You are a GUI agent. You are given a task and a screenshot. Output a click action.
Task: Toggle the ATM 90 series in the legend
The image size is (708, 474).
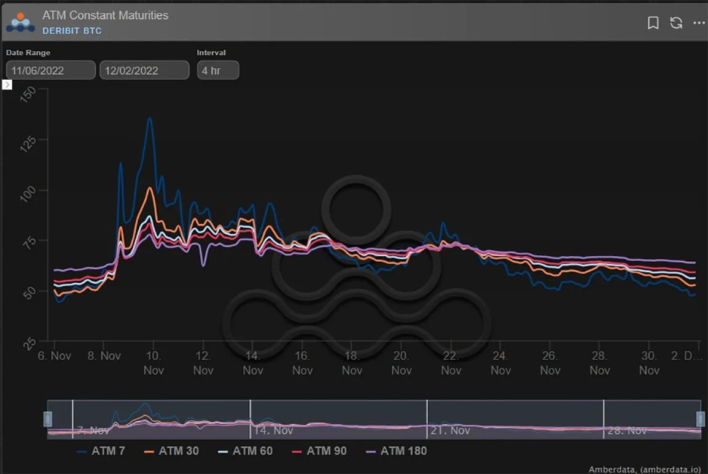click(319, 451)
